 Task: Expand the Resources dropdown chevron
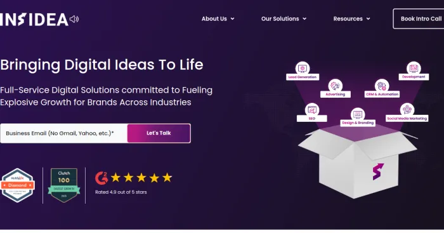point(368,18)
